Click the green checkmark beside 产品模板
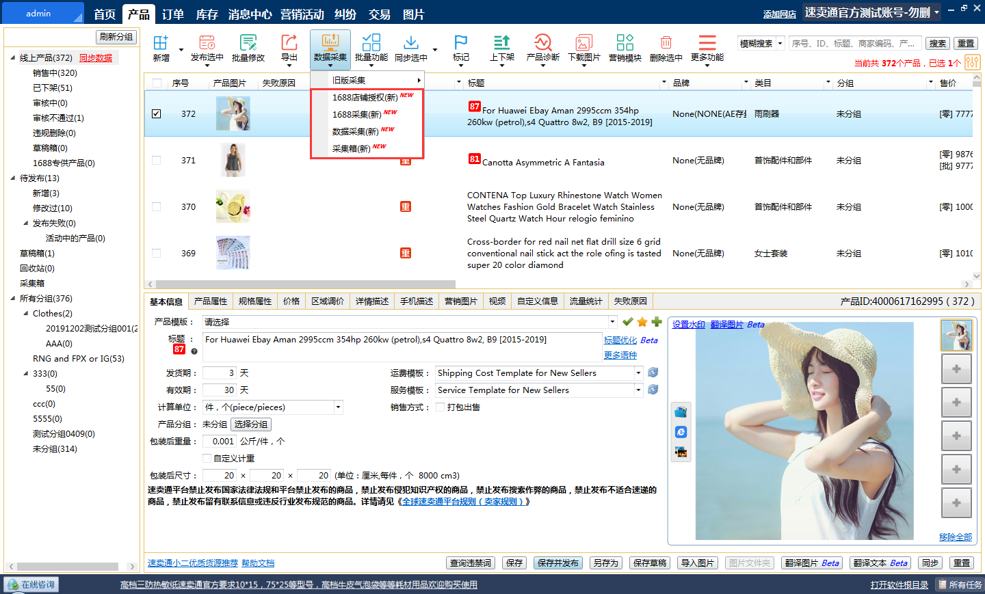 pos(627,322)
